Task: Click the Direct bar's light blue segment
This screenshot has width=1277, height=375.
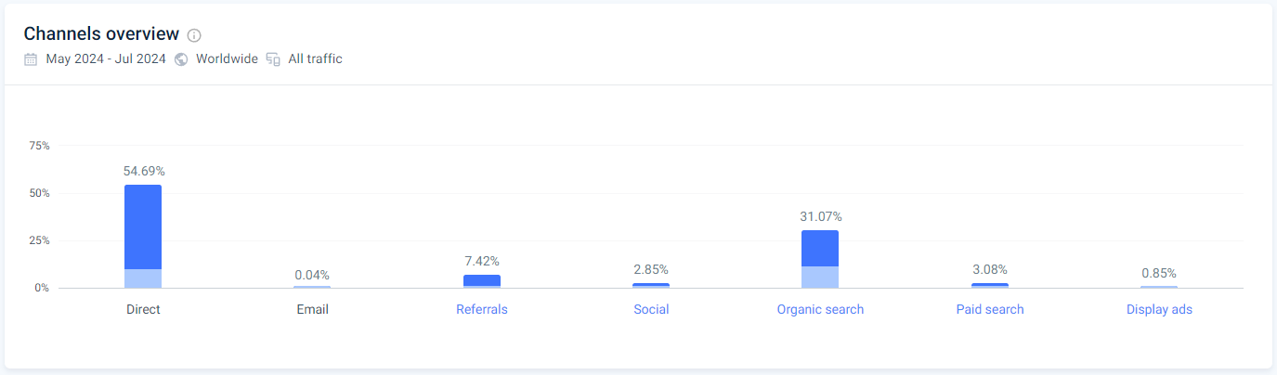Action: tap(143, 278)
